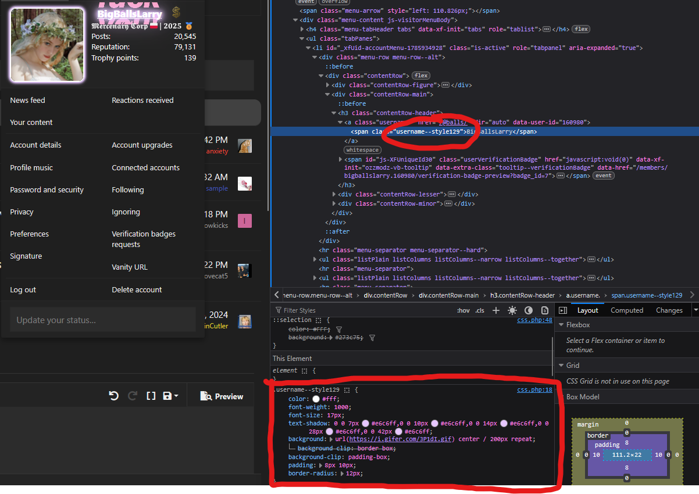
Task: Click Log out
Action: point(23,290)
